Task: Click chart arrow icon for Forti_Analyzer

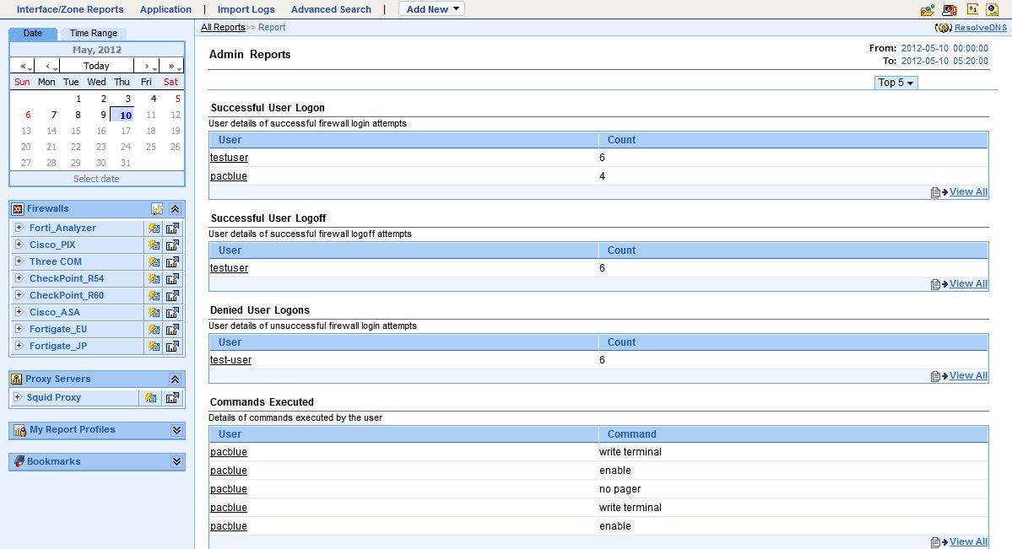Action: (x=172, y=228)
